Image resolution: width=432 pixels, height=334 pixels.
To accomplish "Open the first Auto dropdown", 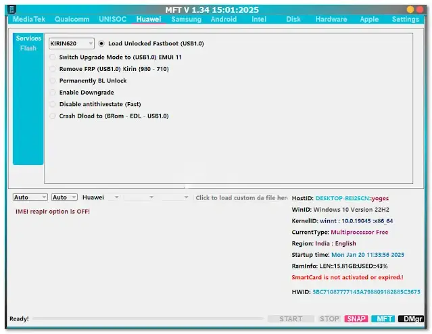I will click(x=30, y=197).
